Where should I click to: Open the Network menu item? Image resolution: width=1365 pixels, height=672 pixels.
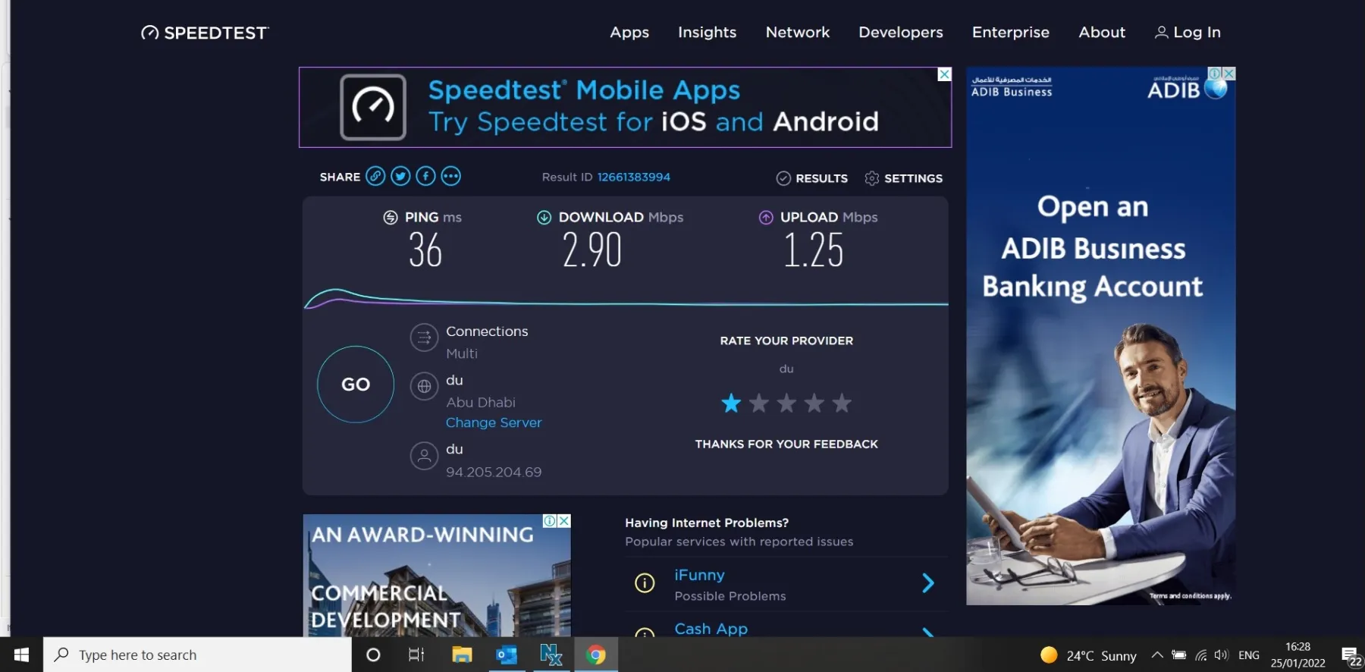point(797,33)
